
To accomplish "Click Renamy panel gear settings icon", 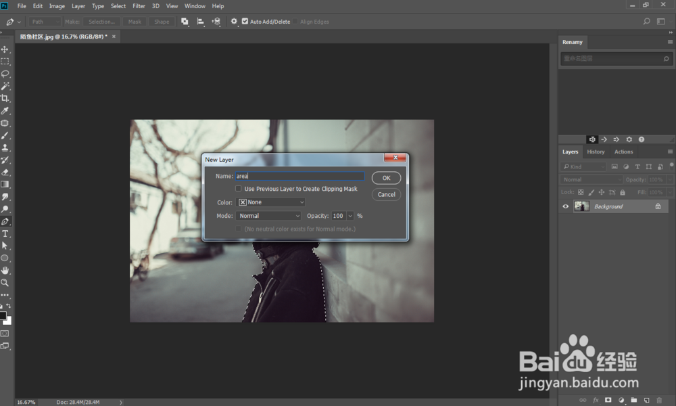I will [629, 139].
